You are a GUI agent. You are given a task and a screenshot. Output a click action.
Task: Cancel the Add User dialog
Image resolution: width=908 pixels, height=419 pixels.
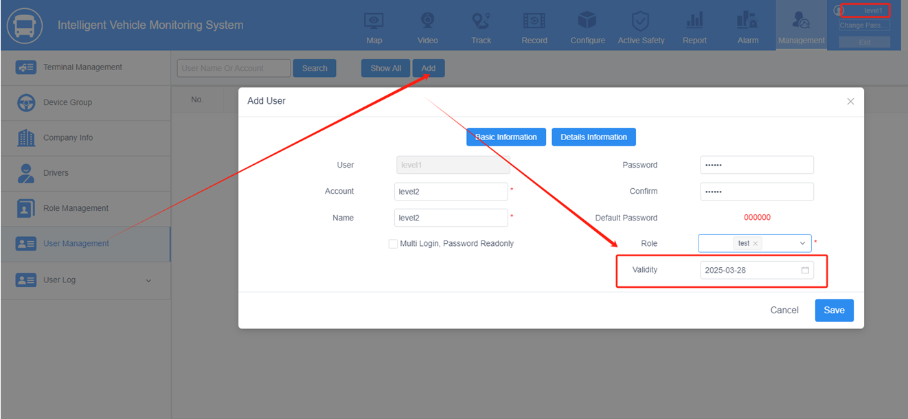pyautogui.click(x=784, y=310)
